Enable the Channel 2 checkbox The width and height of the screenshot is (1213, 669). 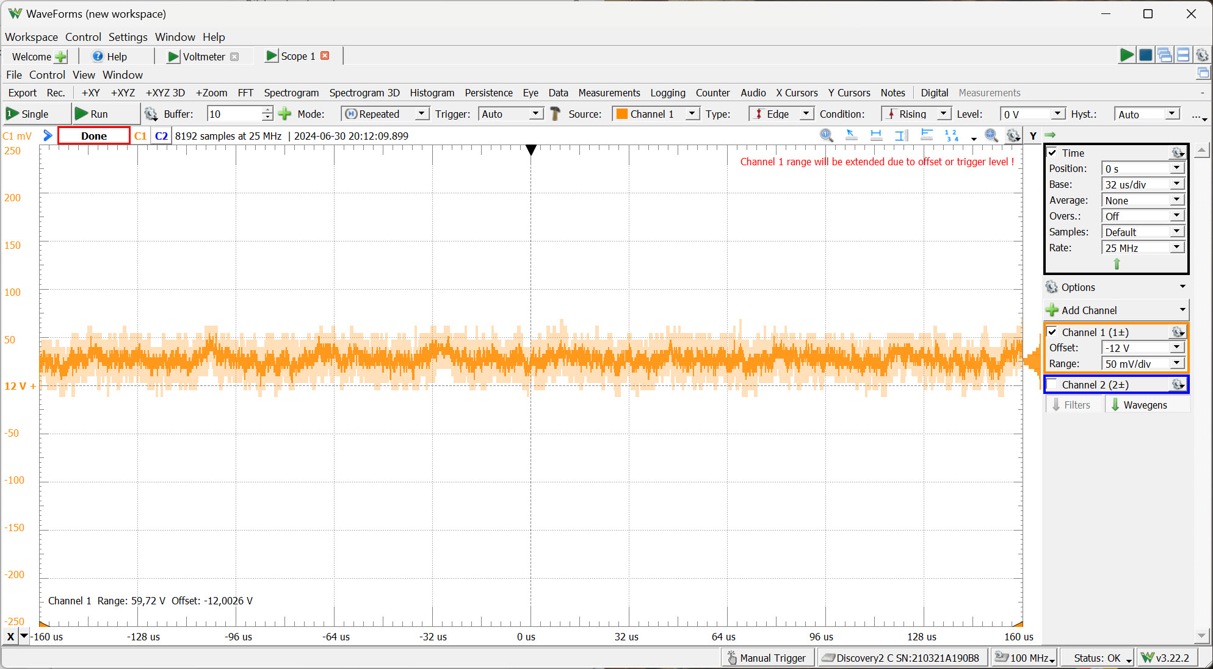click(x=1052, y=384)
